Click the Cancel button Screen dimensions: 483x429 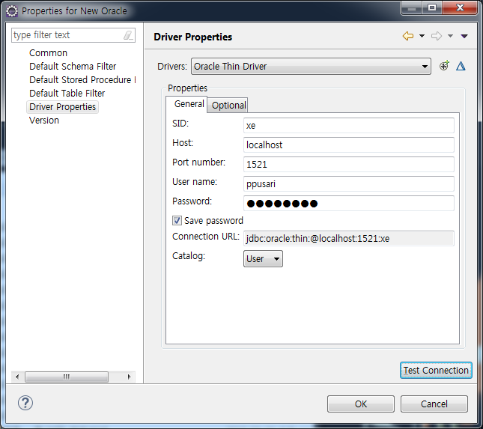(434, 404)
